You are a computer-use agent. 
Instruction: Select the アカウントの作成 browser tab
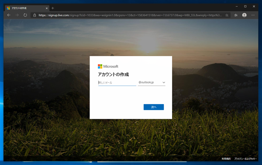pos(27,8)
